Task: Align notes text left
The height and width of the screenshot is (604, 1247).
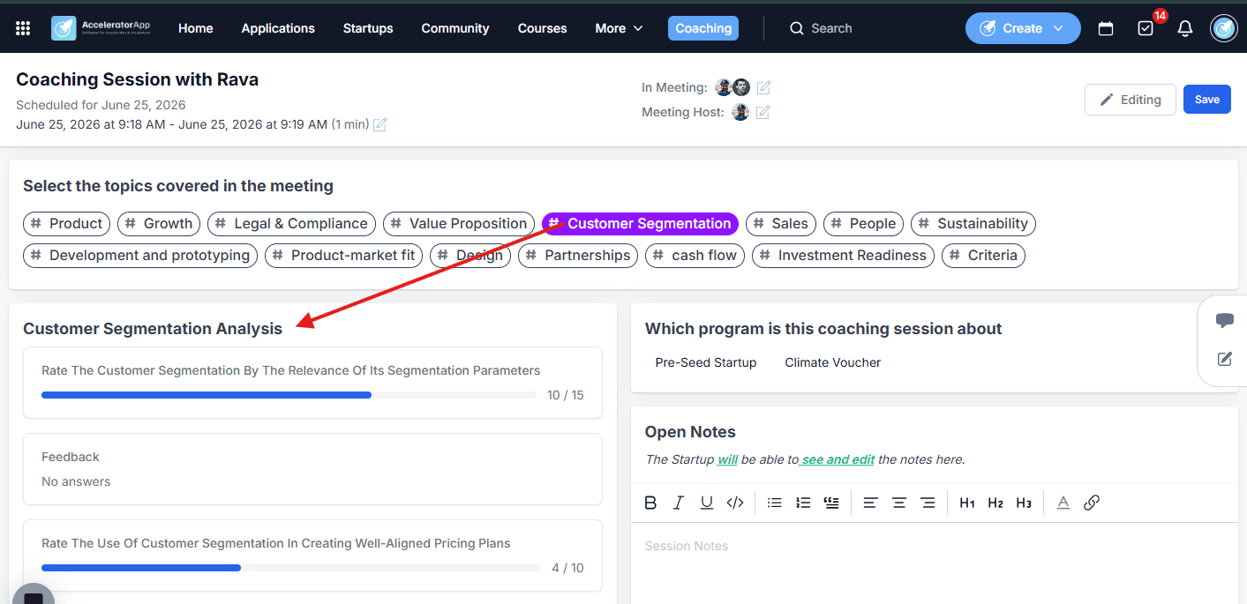Action: click(870, 503)
